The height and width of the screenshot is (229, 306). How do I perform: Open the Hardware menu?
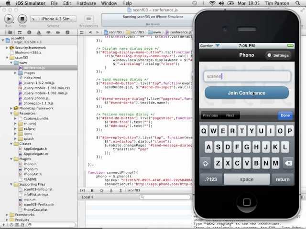pyautogui.click(x=86, y=3)
